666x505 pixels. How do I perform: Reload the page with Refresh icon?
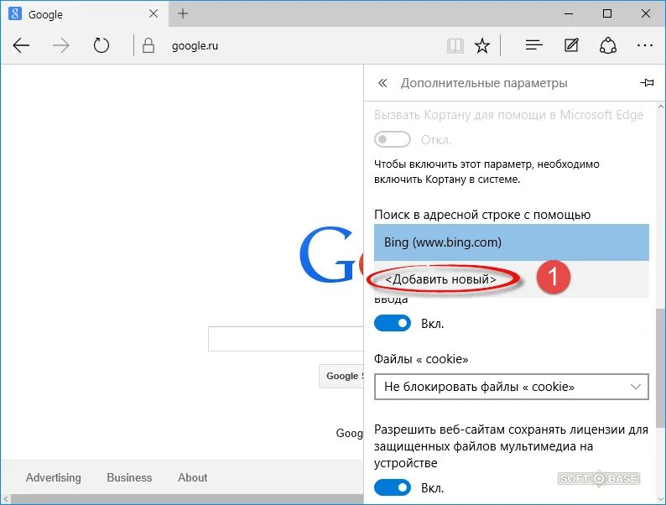pos(101,45)
